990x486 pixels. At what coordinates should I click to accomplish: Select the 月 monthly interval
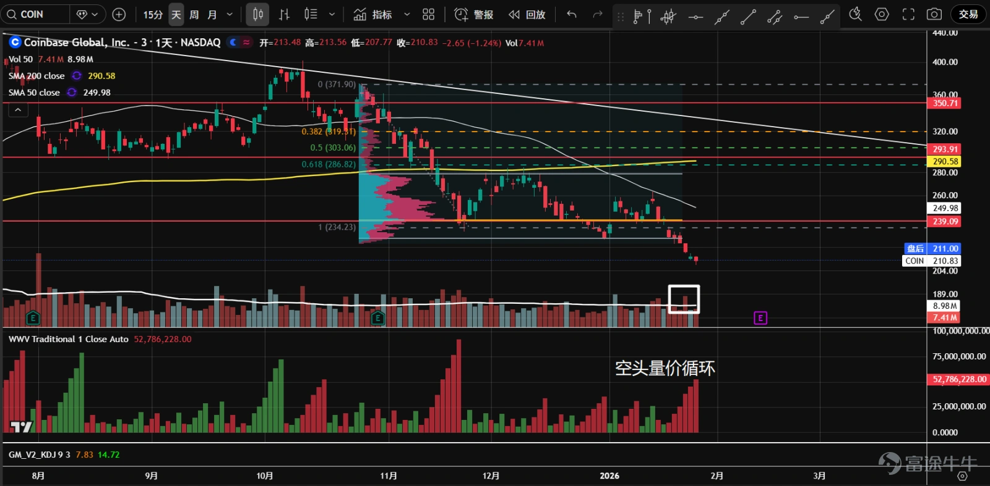click(212, 14)
